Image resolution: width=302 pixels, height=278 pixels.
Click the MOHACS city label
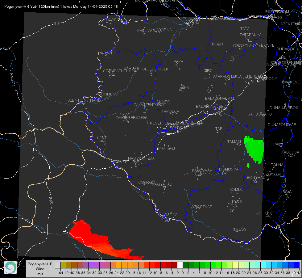click(264, 214)
